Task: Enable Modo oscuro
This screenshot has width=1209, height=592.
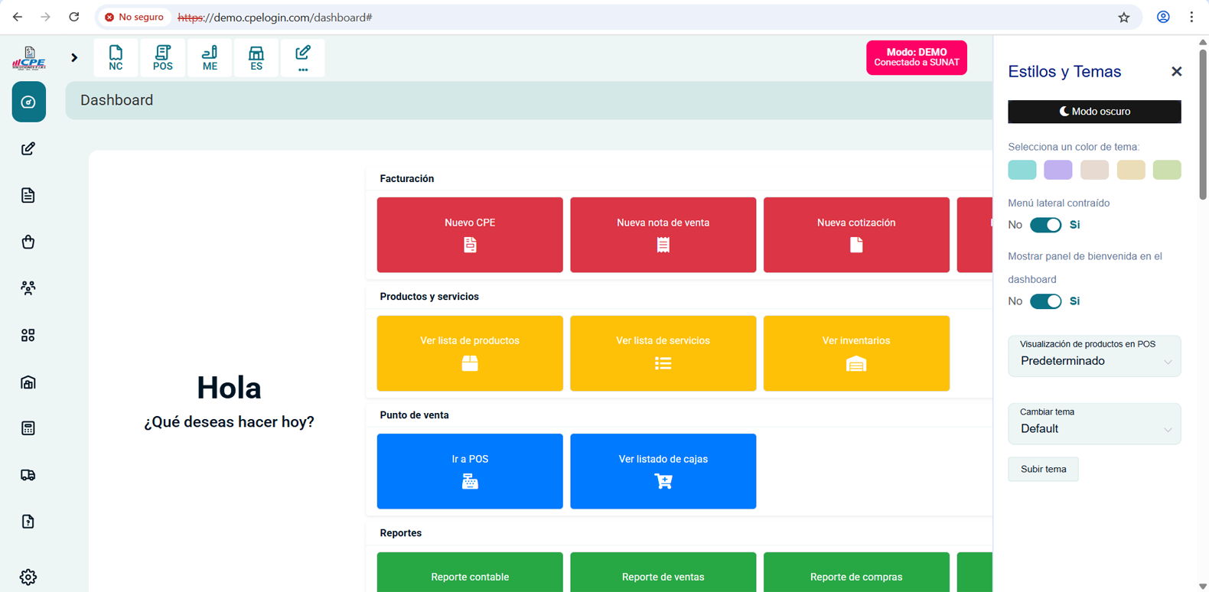Action: [x=1094, y=112]
